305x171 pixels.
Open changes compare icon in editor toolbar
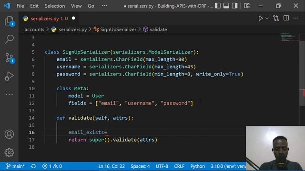point(276,18)
